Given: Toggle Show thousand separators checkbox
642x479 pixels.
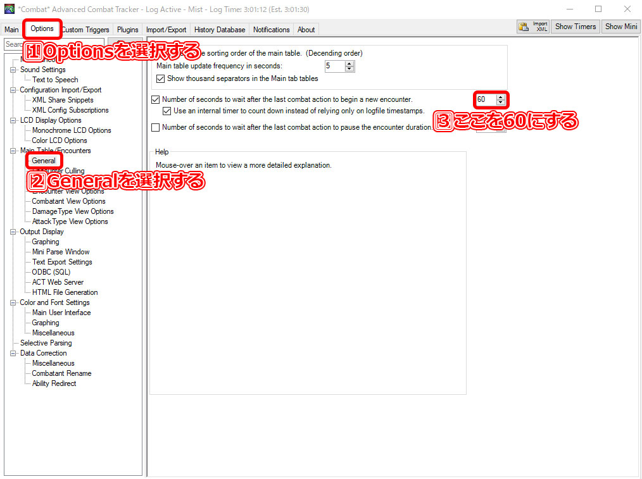Looking at the screenshot, I should pyautogui.click(x=161, y=79).
